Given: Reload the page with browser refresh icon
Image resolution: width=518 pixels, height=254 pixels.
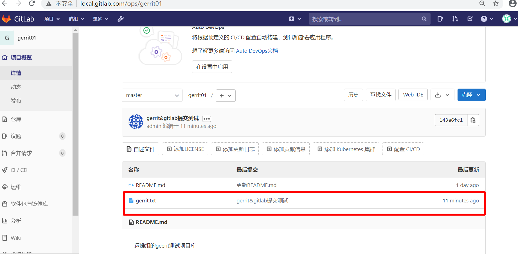Looking at the screenshot, I should coord(32,3).
